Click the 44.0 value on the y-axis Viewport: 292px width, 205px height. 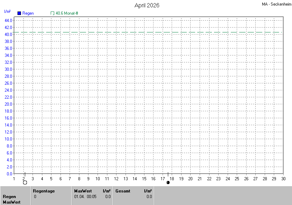9,20
